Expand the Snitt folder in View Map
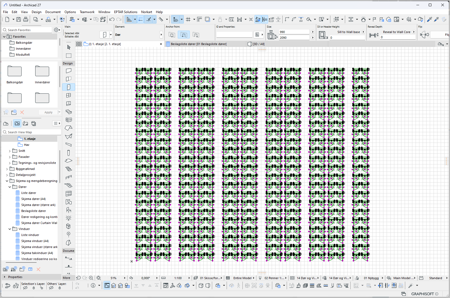This screenshot has width=450, height=298. (x=10, y=151)
